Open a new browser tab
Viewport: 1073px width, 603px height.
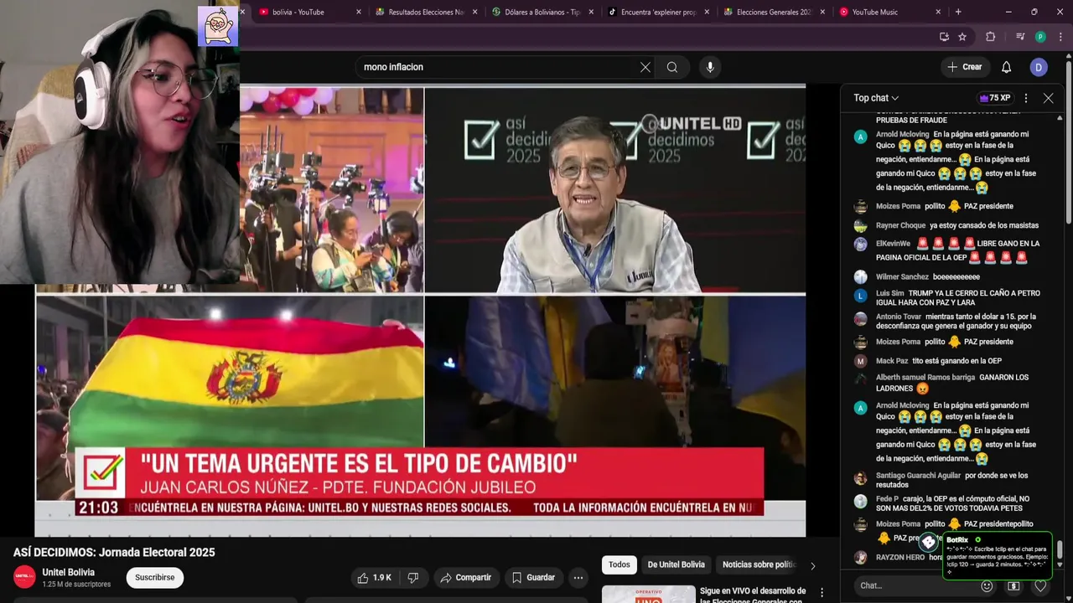[958, 12]
